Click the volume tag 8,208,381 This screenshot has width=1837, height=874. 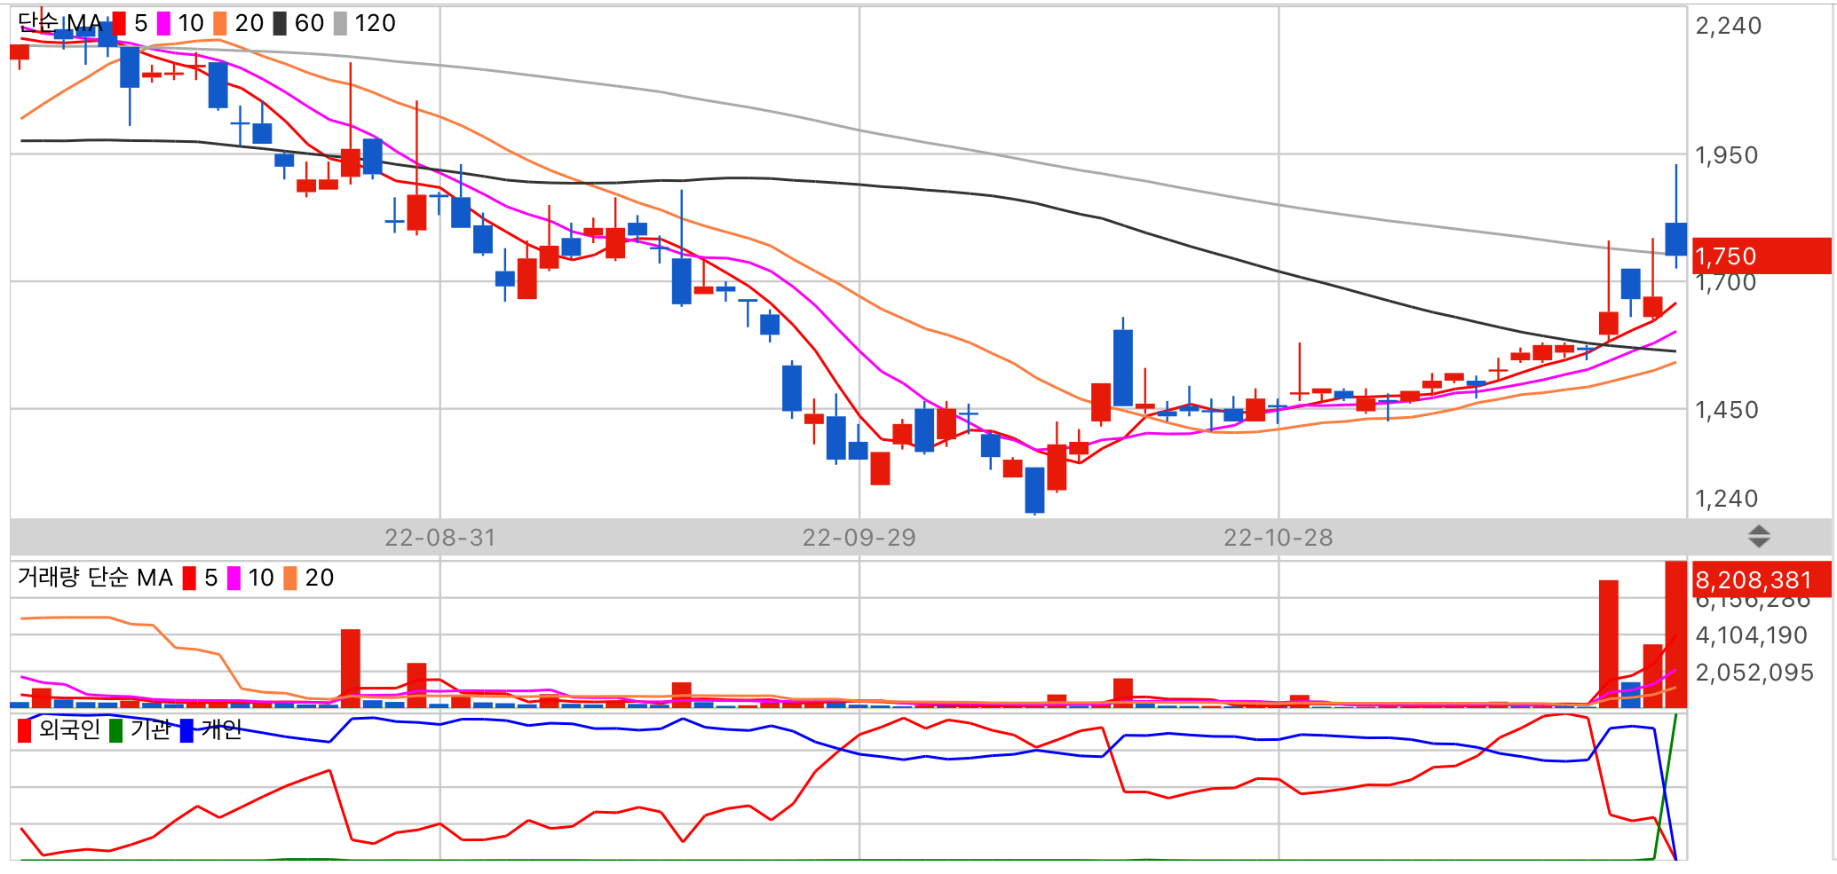[x=1762, y=579]
